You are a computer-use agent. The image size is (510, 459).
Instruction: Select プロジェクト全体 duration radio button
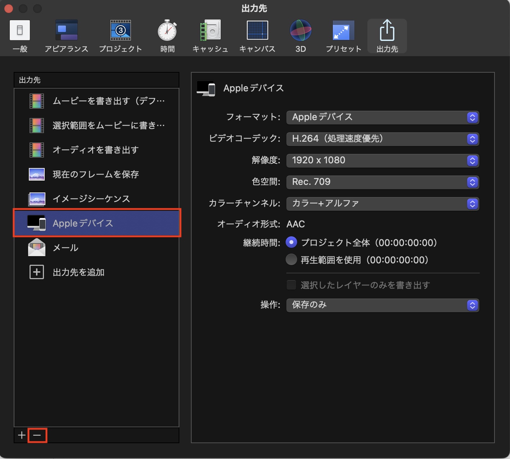point(291,242)
